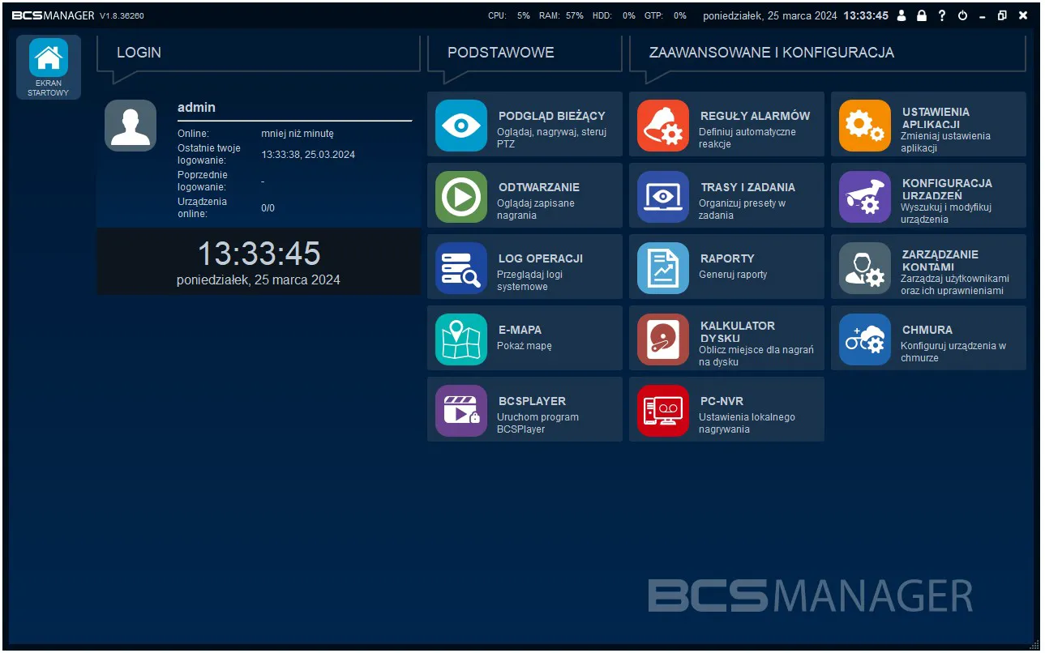The image size is (1045, 653).
Task: Click 'Generuj raporty' description text
Action: (x=733, y=275)
